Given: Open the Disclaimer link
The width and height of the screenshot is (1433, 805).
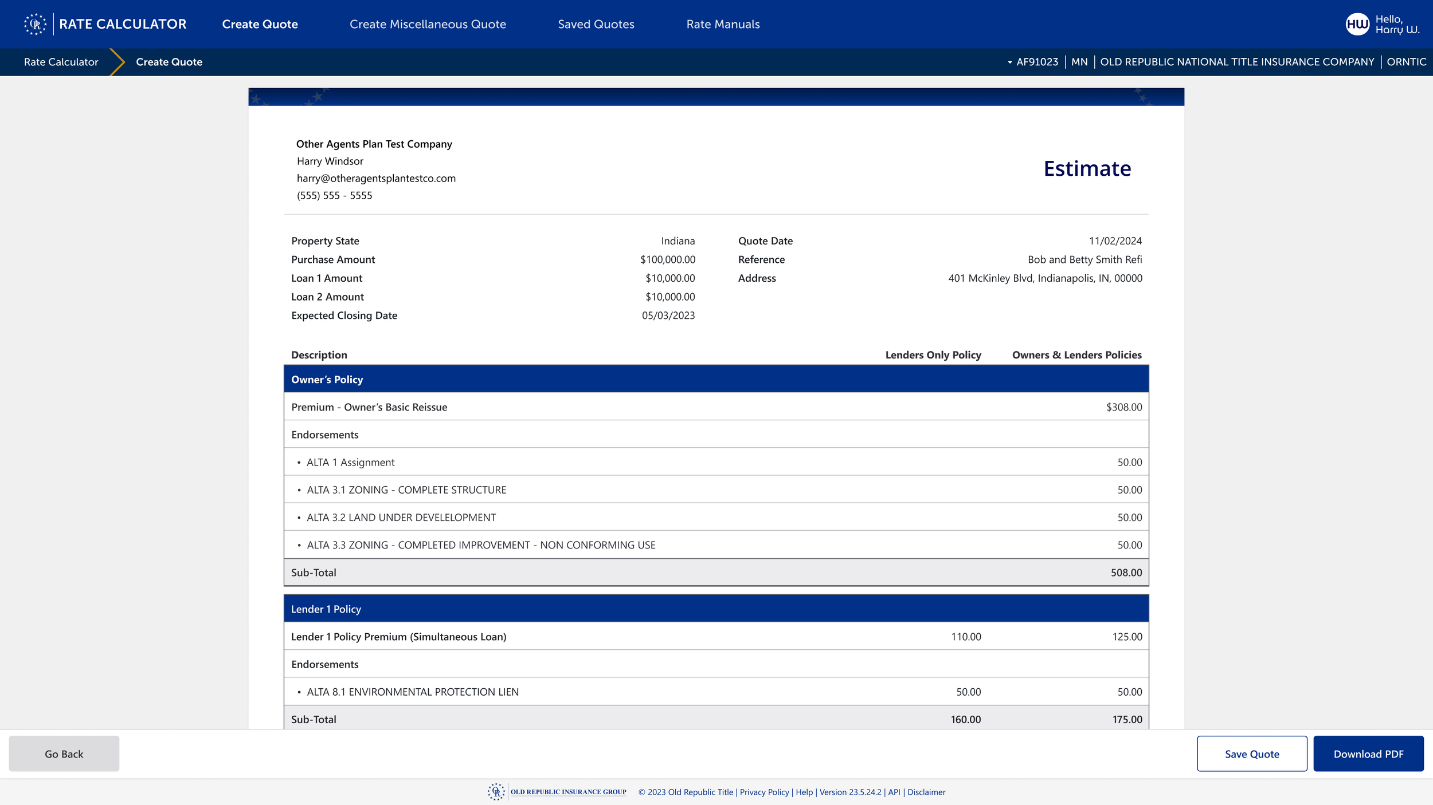Looking at the screenshot, I should coord(926,792).
